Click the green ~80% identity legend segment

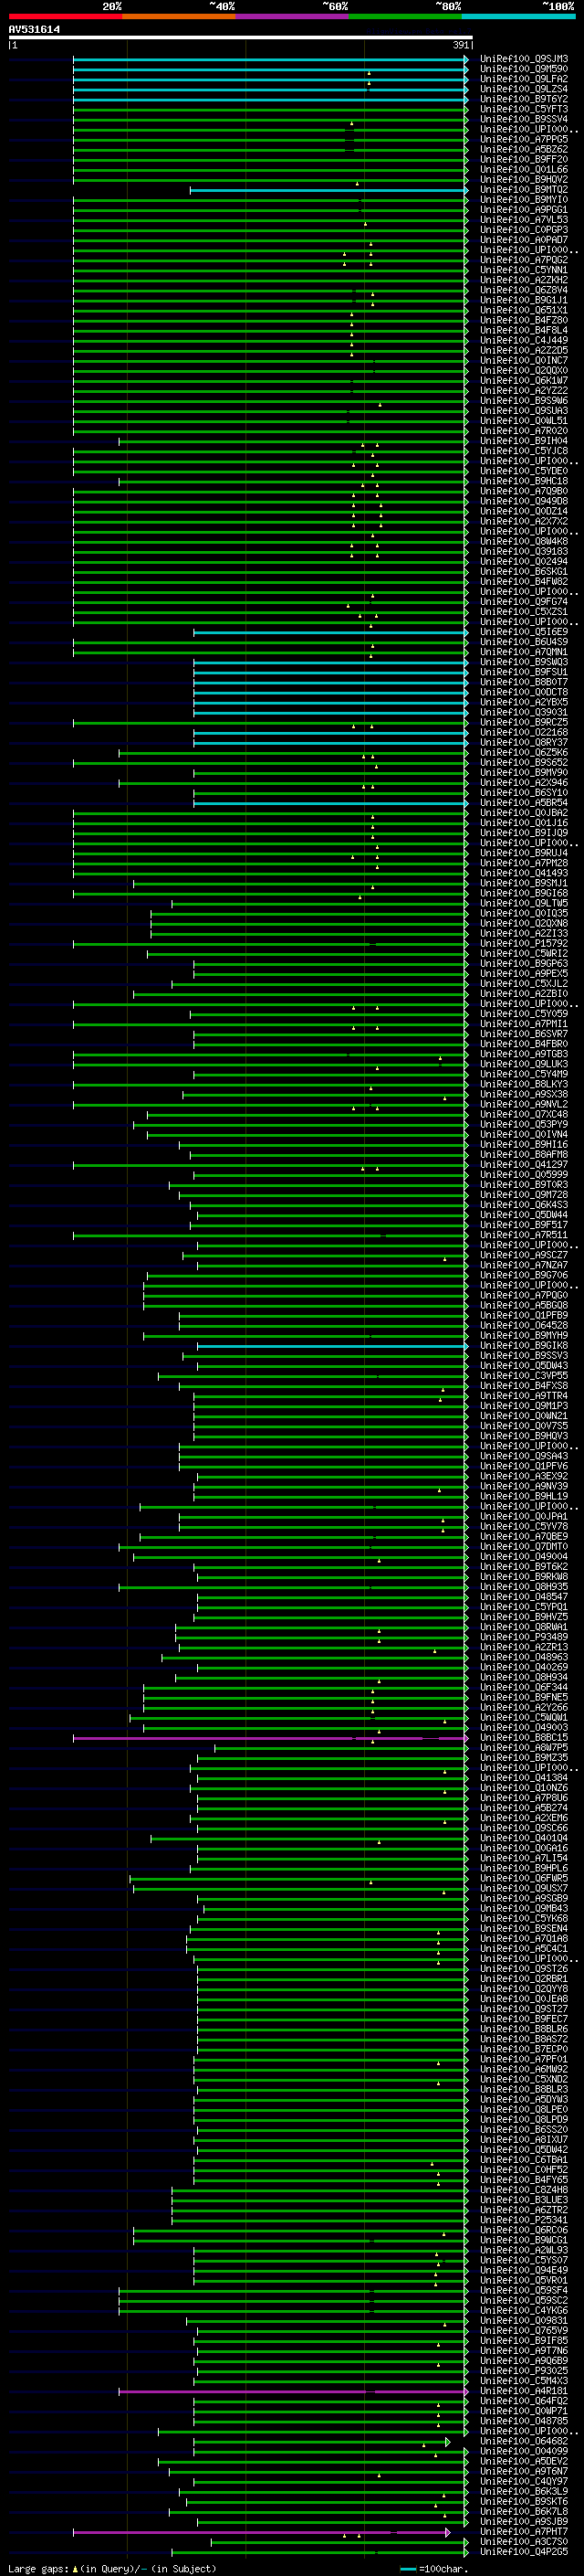405,16
